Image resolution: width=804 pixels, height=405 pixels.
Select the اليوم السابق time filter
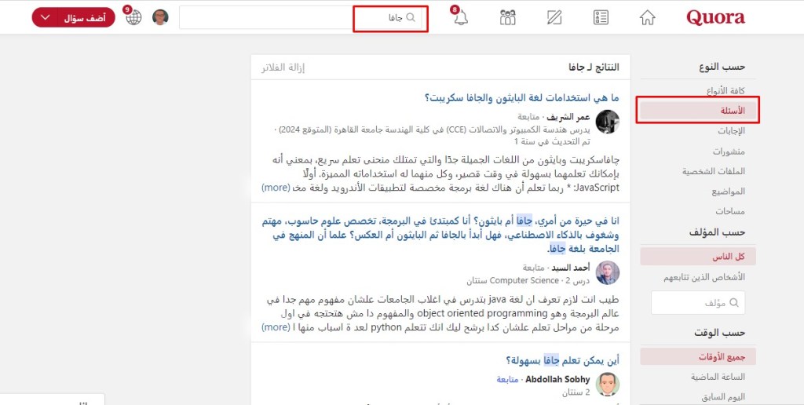click(x=723, y=397)
